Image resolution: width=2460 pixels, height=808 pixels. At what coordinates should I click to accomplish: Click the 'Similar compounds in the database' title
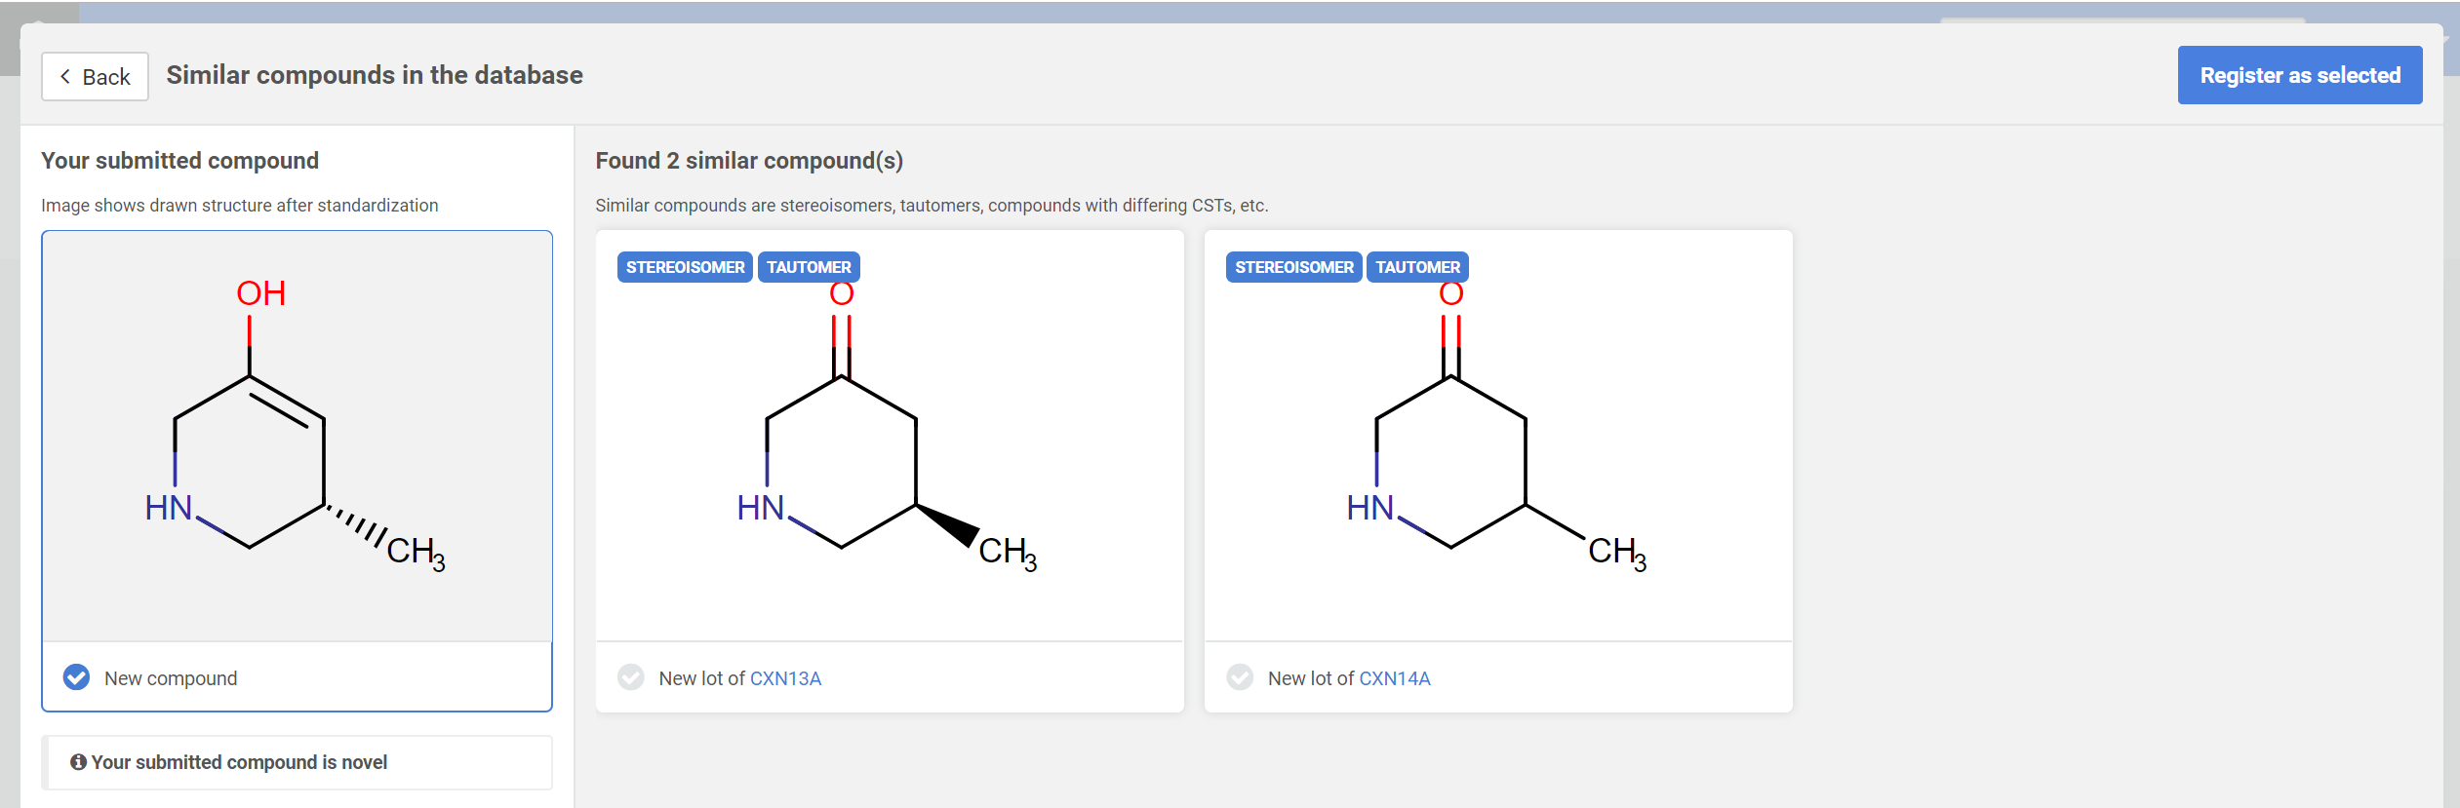375,75
